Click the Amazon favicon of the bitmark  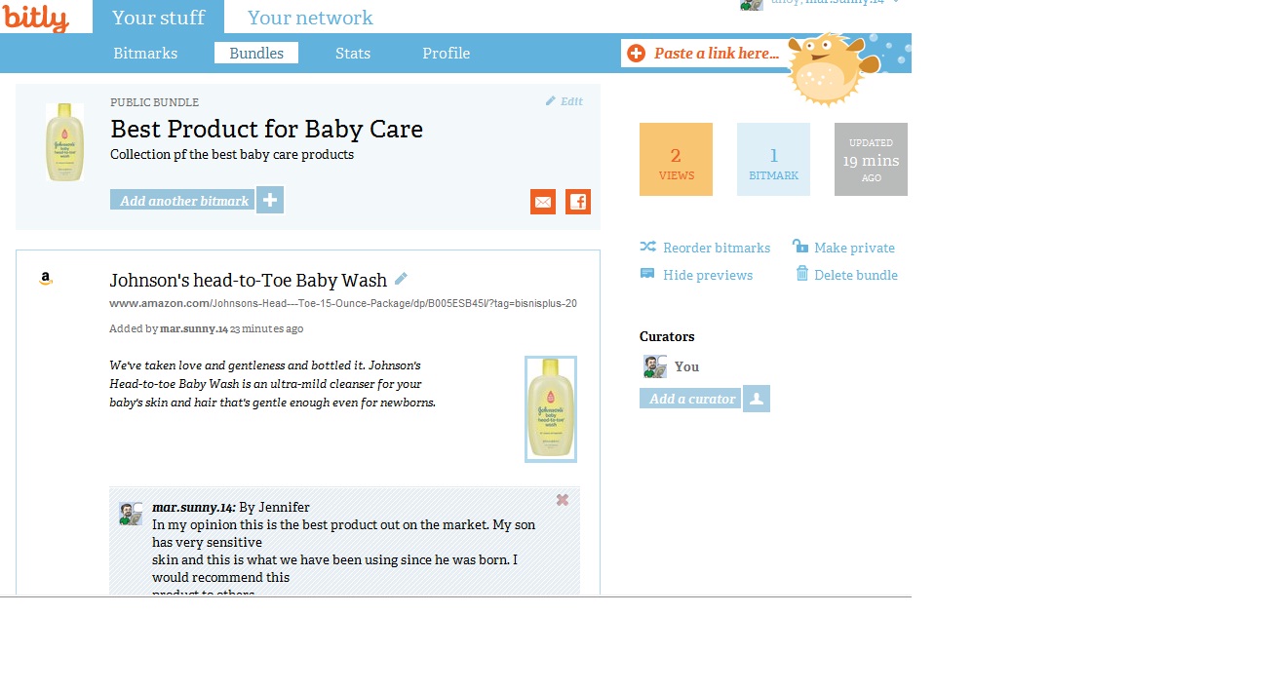46,279
